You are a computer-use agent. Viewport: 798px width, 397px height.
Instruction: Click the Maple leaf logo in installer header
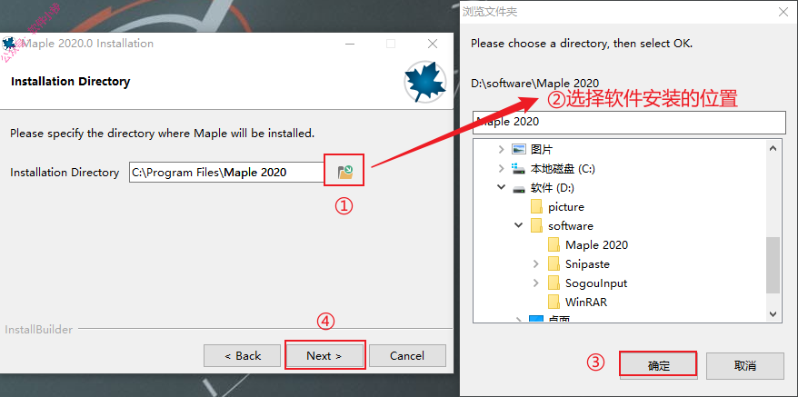click(x=425, y=82)
